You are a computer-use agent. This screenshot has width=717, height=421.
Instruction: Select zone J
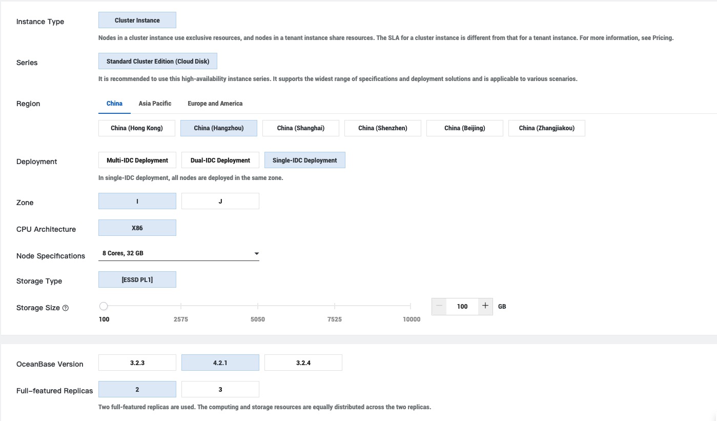(220, 202)
